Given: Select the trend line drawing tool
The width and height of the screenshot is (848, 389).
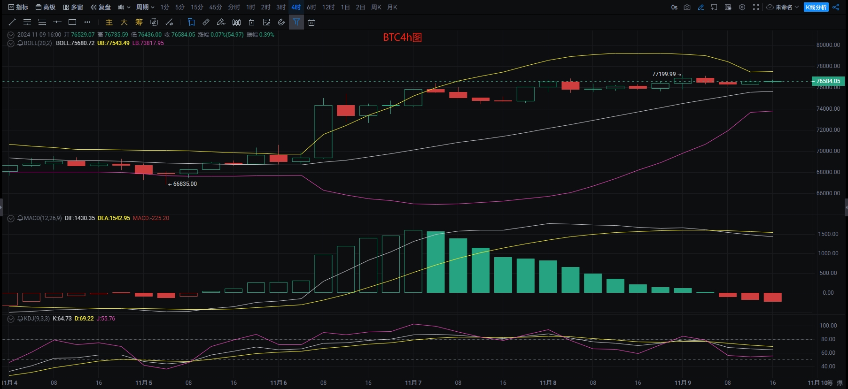Looking at the screenshot, I should coord(12,22).
